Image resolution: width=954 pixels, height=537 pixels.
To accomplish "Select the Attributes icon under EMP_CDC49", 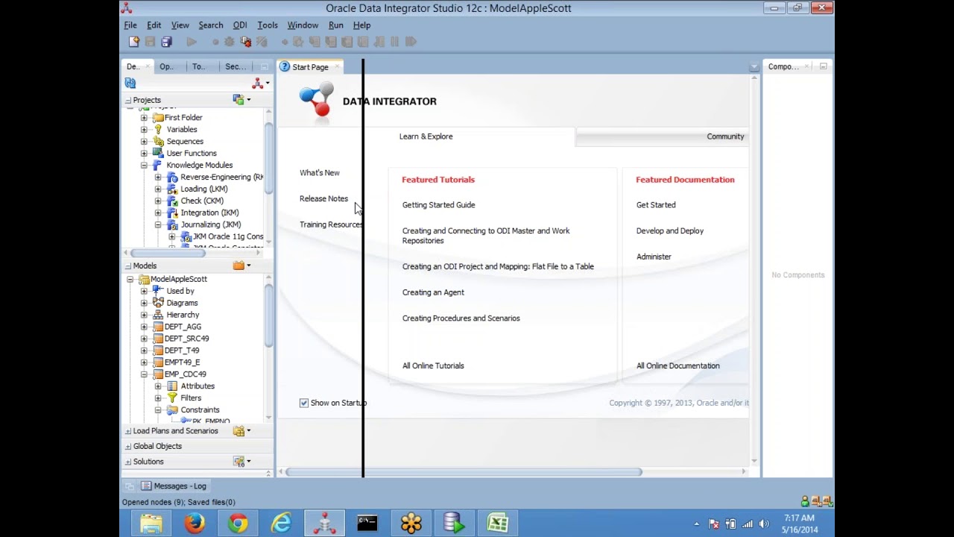I will pos(172,386).
